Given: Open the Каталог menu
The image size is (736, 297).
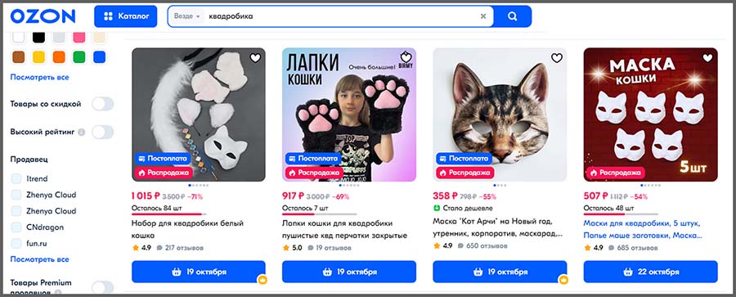Looking at the screenshot, I should (x=125, y=16).
